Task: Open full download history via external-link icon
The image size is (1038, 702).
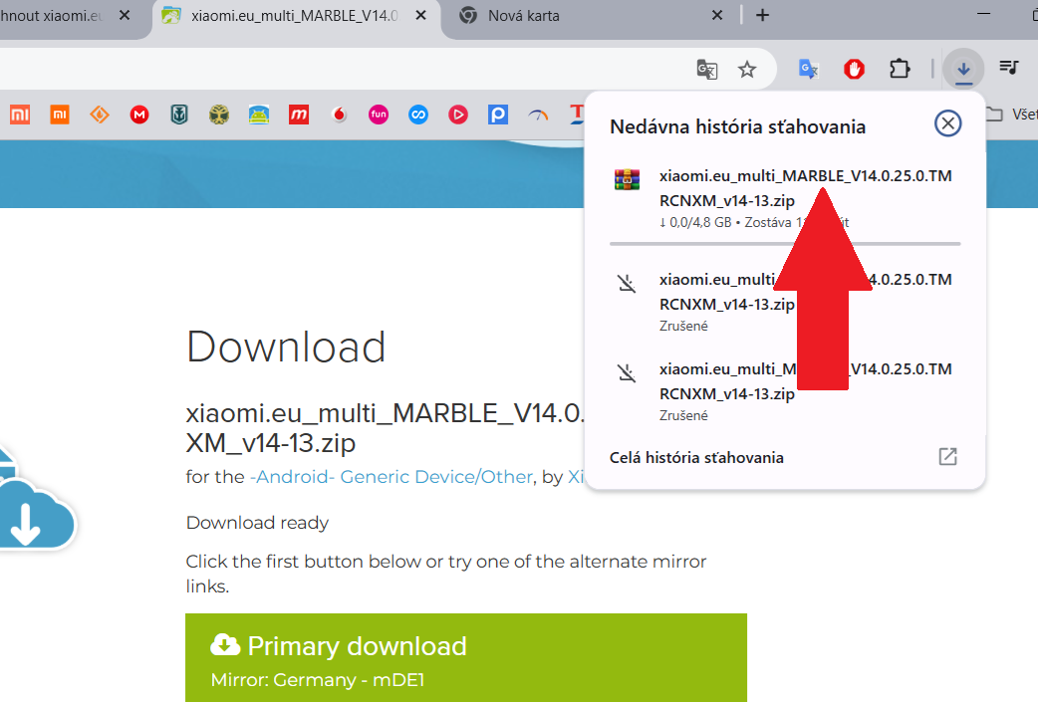Action: (x=948, y=456)
